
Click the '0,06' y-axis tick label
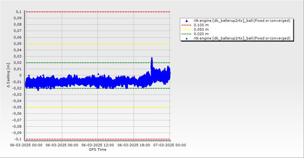[17, 37]
